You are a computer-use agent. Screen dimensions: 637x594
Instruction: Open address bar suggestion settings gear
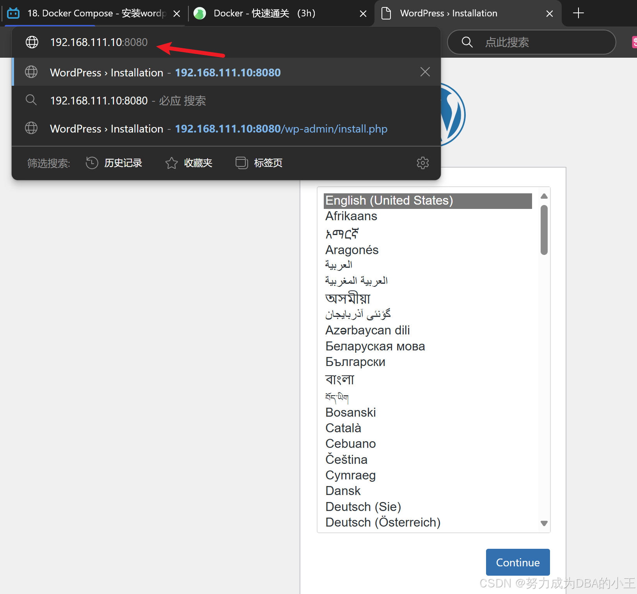tap(423, 163)
